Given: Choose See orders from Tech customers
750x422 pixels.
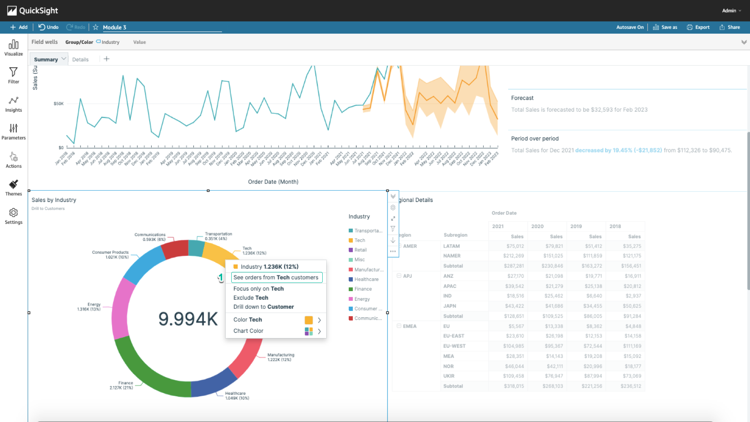Looking at the screenshot, I should click(x=277, y=277).
